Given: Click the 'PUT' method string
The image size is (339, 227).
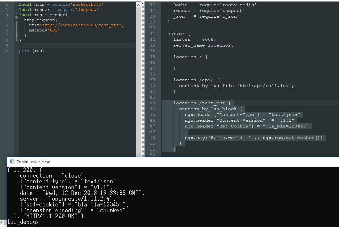Looking at the screenshot, I should click(54, 30).
